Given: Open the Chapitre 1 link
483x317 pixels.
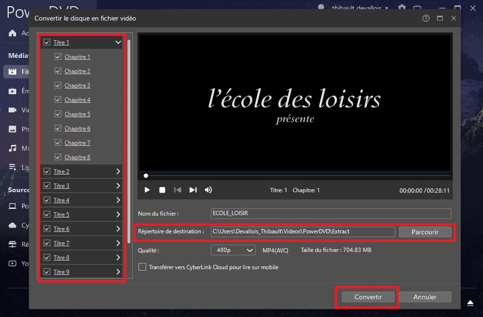Looking at the screenshot, I should pyautogui.click(x=77, y=56).
